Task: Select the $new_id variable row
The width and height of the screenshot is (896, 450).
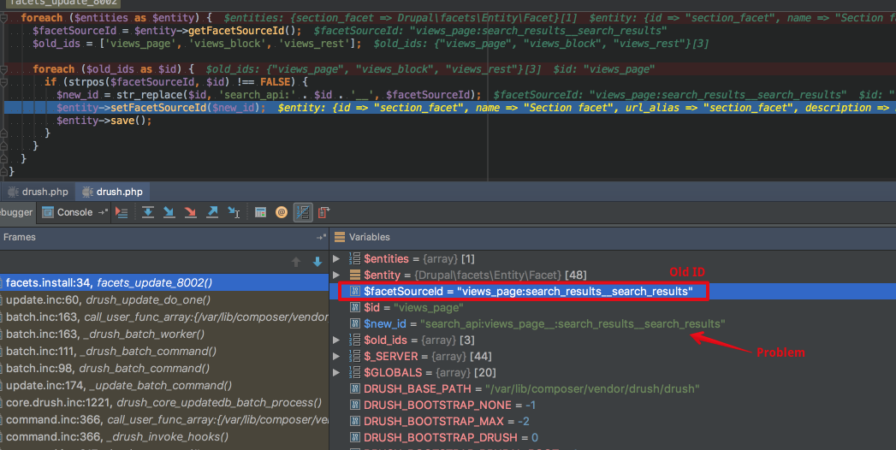Action: click(x=613, y=323)
